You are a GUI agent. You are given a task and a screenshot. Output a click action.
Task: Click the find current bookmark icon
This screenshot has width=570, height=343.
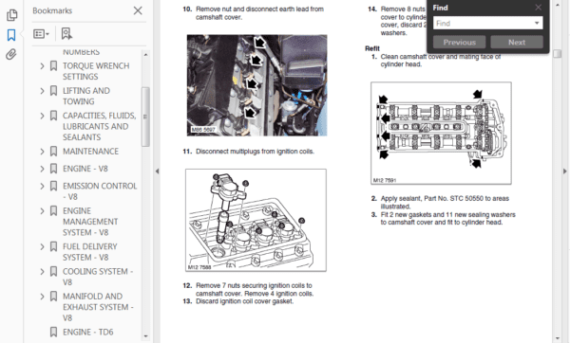pyautogui.click(x=66, y=34)
